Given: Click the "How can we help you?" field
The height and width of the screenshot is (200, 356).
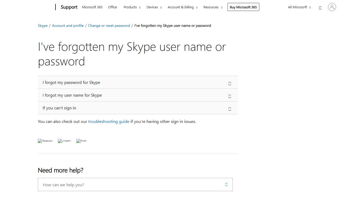Looking at the screenshot, I should [130, 184].
